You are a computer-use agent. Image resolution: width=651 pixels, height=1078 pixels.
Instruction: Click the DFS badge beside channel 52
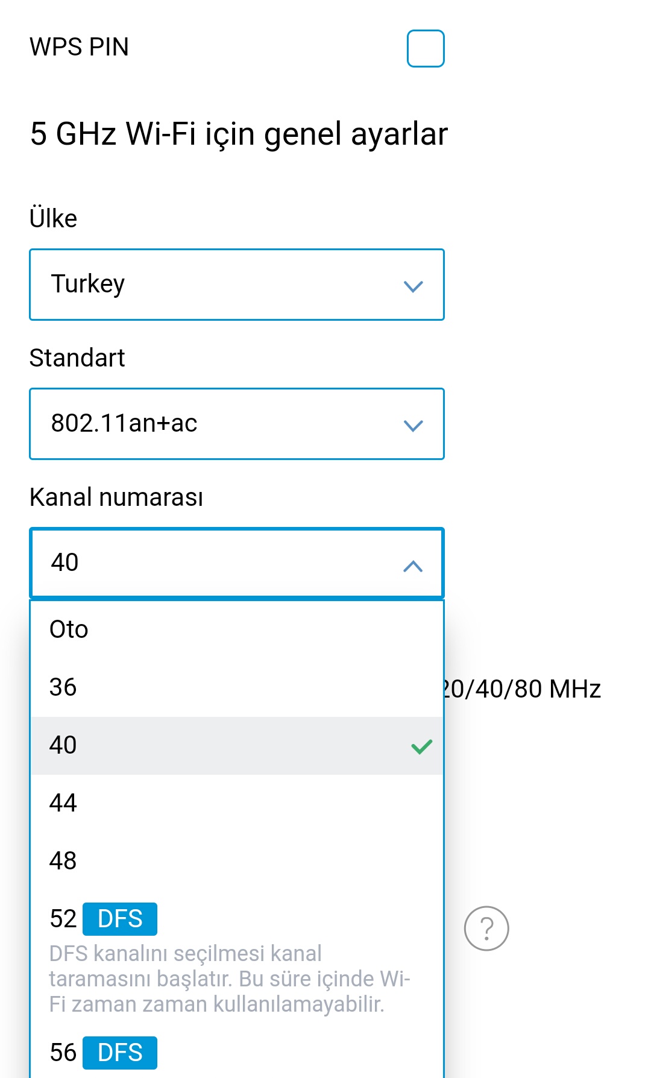tap(120, 919)
